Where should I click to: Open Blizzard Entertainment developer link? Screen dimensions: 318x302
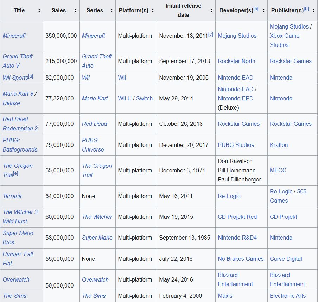point(235,280)
